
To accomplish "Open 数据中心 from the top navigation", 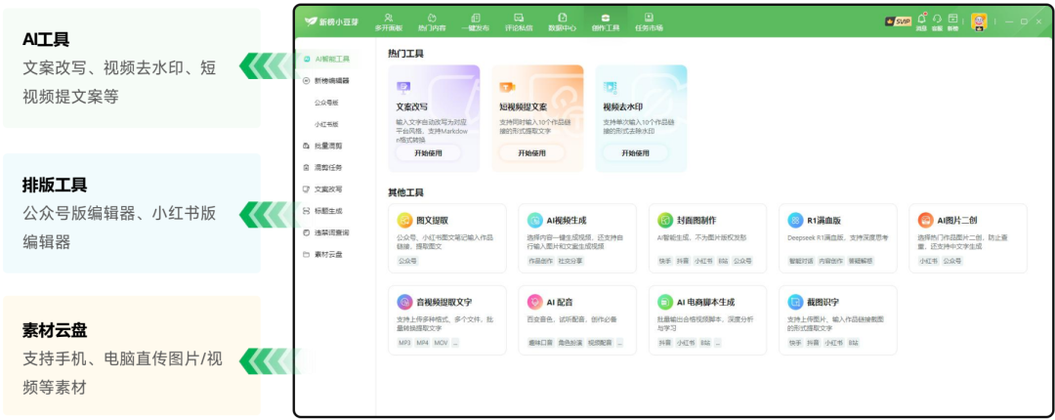I will click(x=562, y=22).
